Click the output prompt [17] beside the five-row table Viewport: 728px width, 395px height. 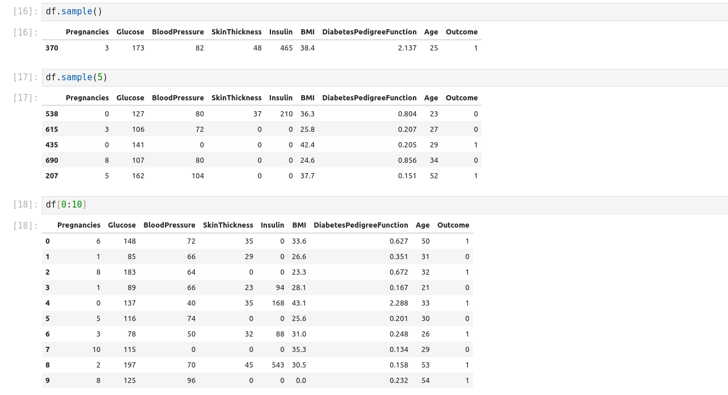[25, 98]
